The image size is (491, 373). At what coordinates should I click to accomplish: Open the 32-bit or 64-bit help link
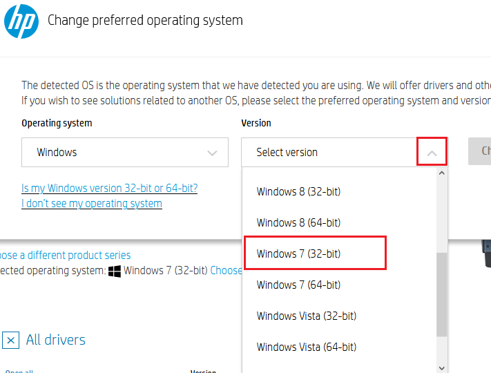click(x=109, y=188)
